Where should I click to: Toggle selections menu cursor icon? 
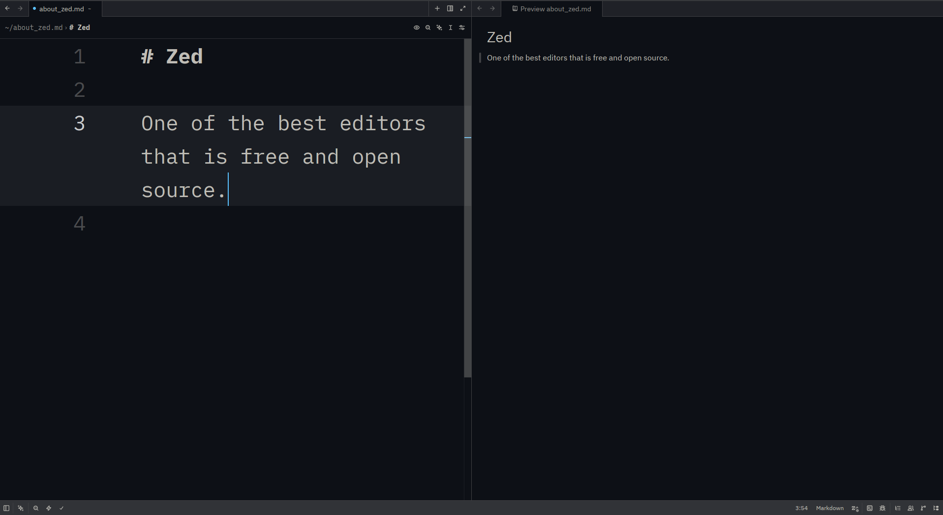pos(451,28)
